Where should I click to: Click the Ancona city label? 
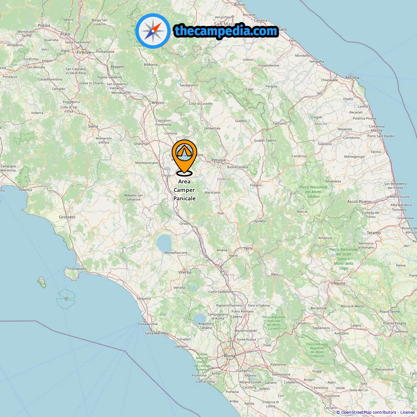coord(352,78)
